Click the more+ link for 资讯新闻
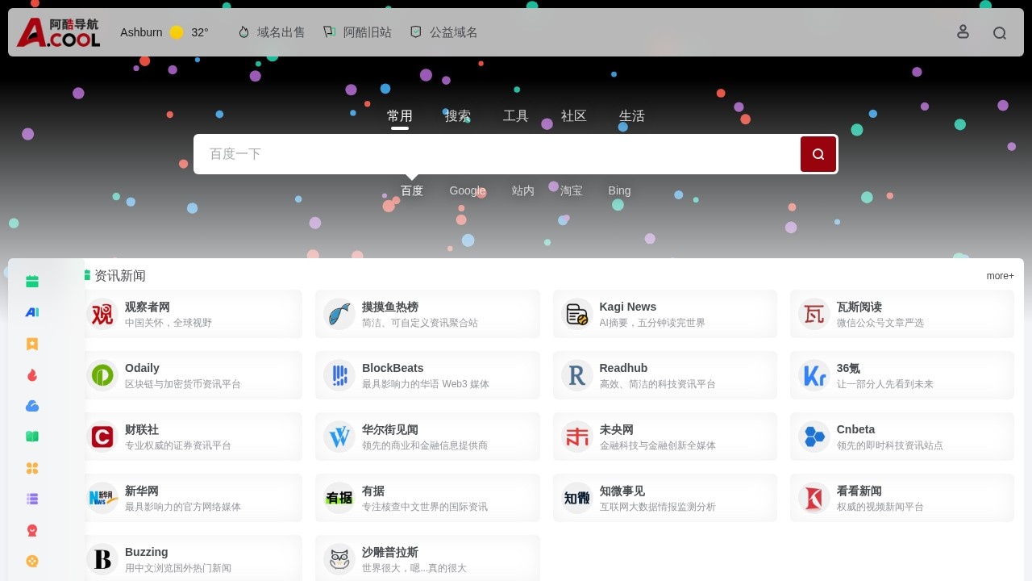The width and height of the screenshot is (1032, 581). tap(999, 275)
